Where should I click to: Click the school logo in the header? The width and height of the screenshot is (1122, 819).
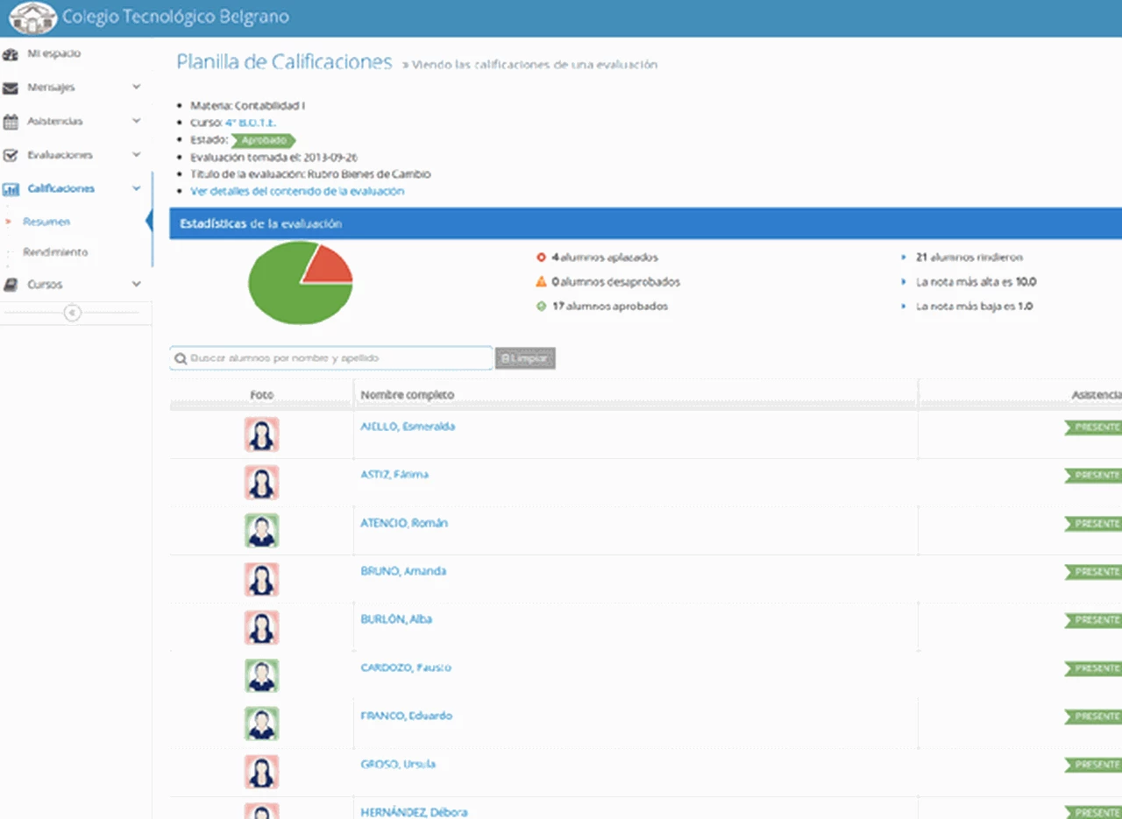[32, 18]
